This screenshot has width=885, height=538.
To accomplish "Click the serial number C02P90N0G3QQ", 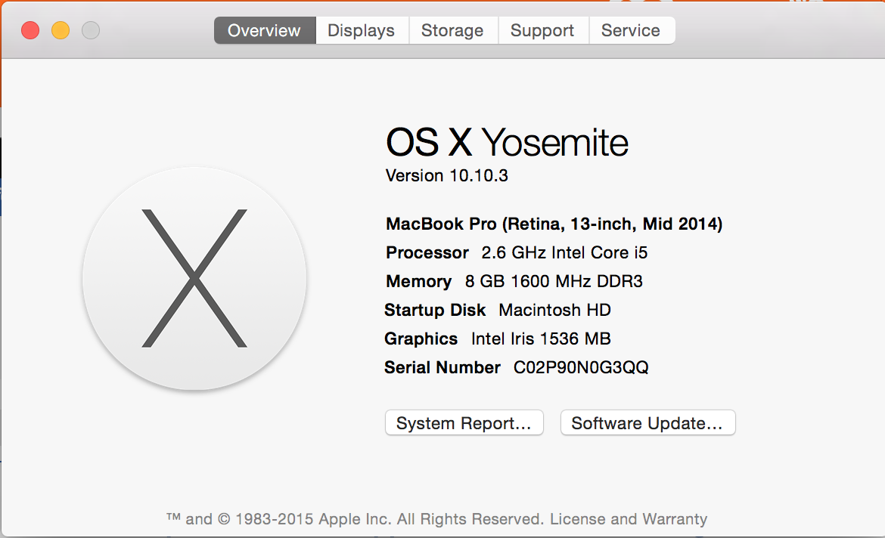I will click(x=581, y=368).
